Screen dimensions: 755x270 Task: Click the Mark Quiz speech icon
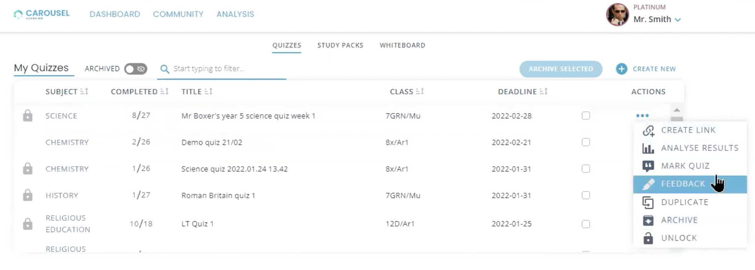(x=648, y=166)
